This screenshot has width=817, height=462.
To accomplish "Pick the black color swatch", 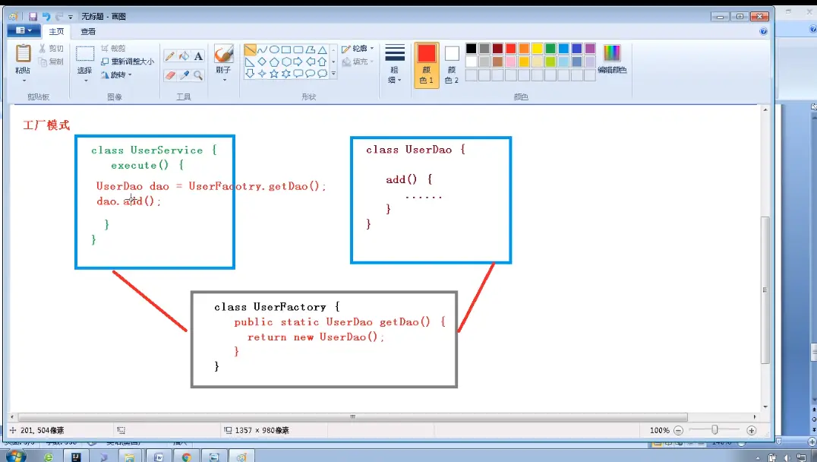I will pos(471,49).
